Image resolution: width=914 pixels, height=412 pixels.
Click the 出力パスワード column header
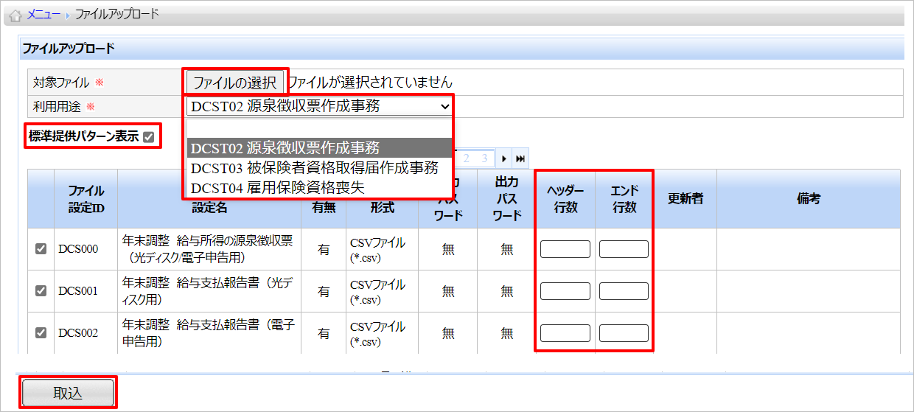[507, 199]
